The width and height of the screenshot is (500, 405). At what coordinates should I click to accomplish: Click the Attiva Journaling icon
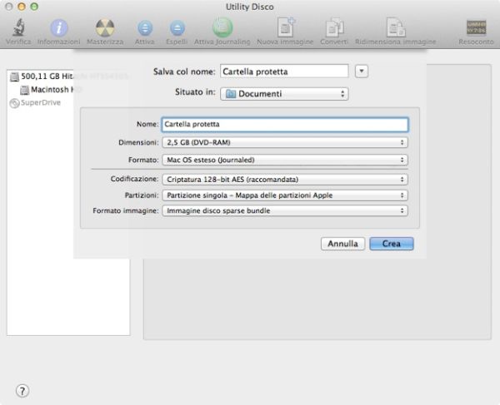click(222, 27)
